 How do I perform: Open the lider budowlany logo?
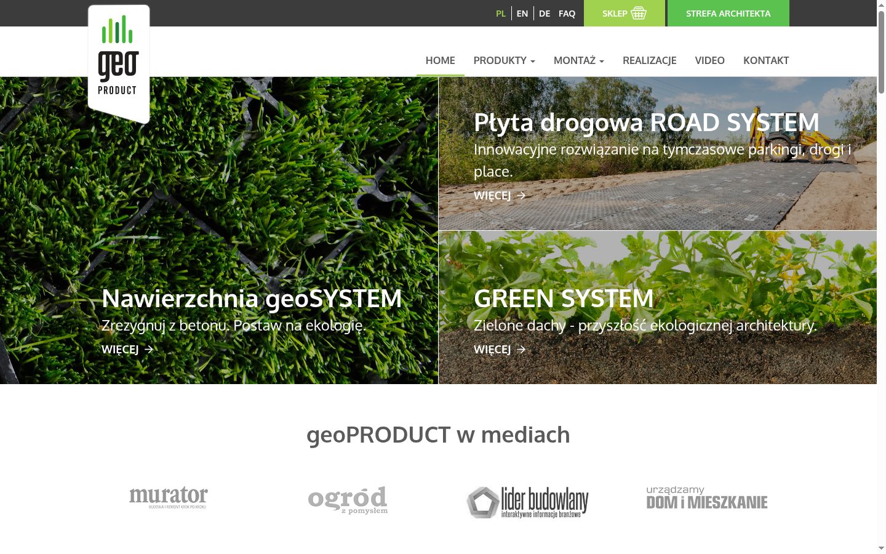click(x=527, y=502)
